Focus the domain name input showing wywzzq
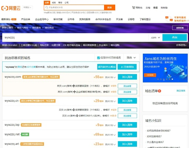 (75, 37)
